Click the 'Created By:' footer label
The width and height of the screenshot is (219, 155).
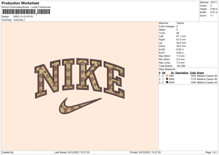click(8, 152)
